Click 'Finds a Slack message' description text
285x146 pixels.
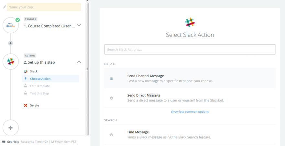pyautogui.click(x=169, y=137)
